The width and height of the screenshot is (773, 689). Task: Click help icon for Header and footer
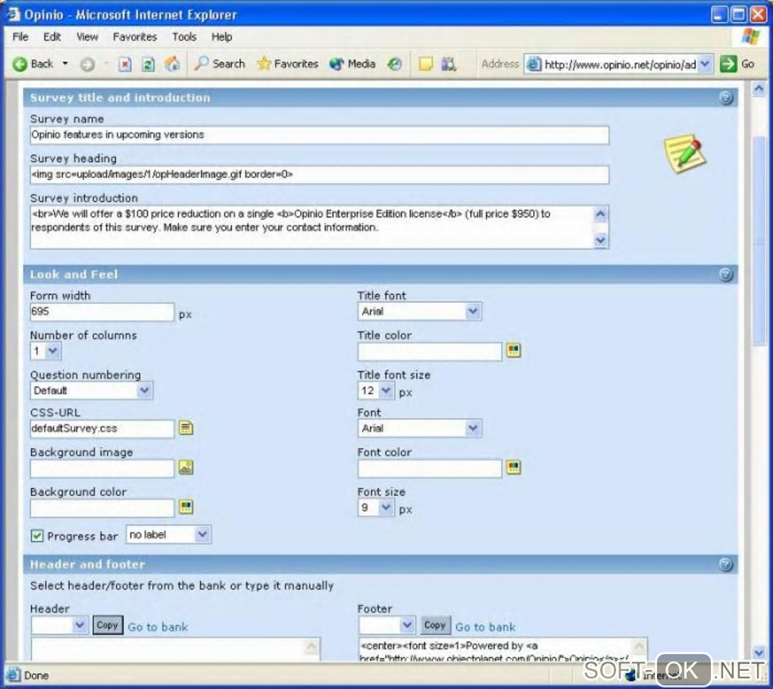[726, 564]
